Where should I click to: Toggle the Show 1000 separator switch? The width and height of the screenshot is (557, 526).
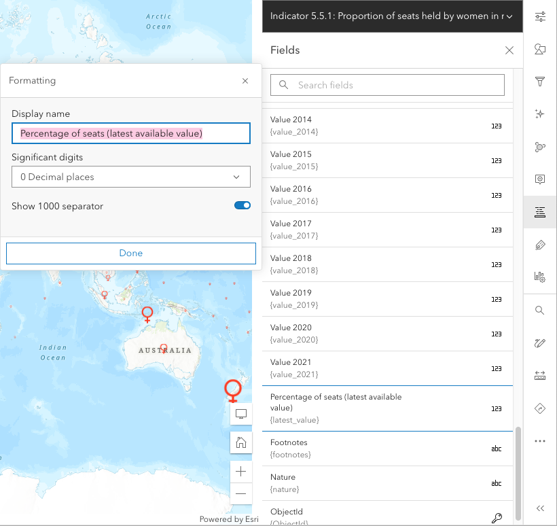coord(242,205)
